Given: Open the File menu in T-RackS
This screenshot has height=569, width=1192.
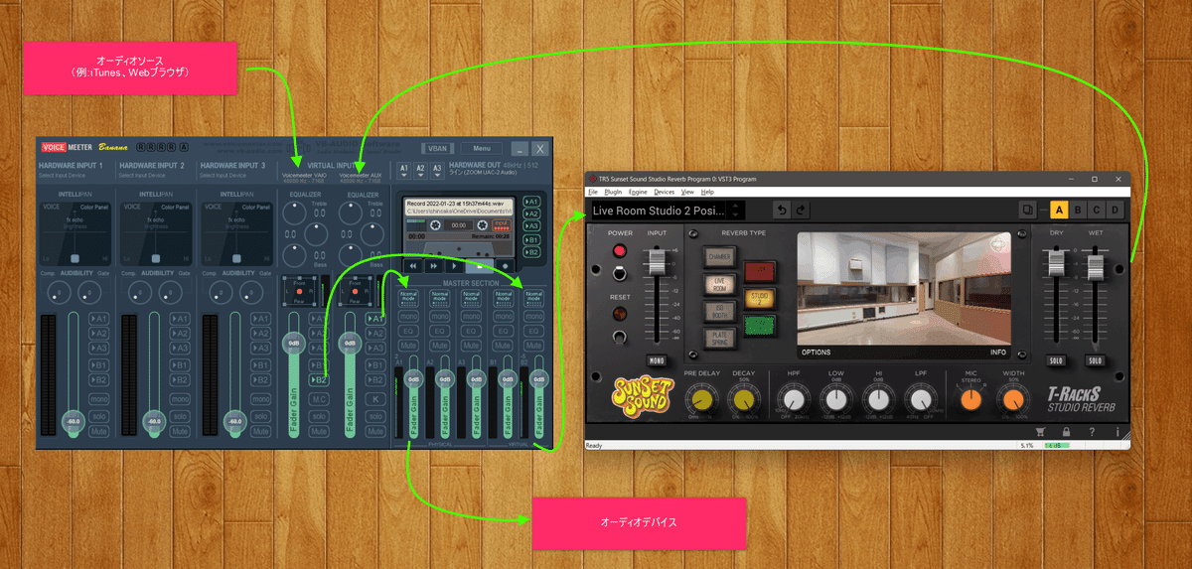Looking at the screenshot, I should (592, 192).
